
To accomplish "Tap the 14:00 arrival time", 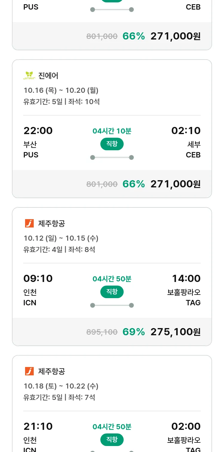I will 186,279.
